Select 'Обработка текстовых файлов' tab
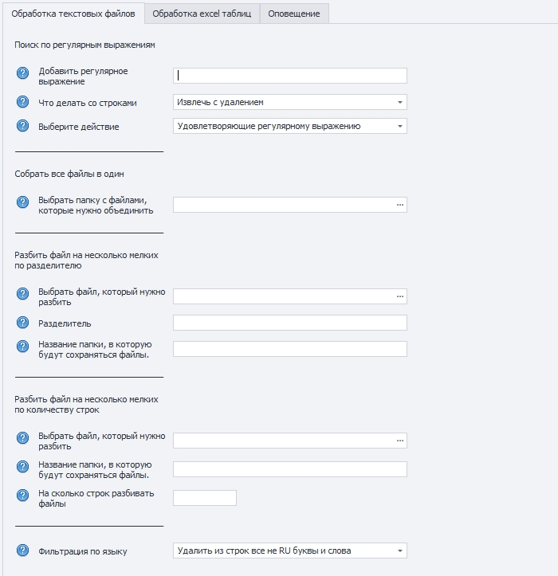The height and width of the screenshot is (576, 558). [73, 14]
